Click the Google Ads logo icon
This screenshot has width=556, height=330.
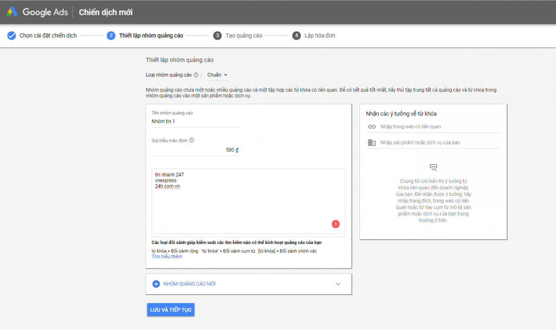(x=12, y=12)
